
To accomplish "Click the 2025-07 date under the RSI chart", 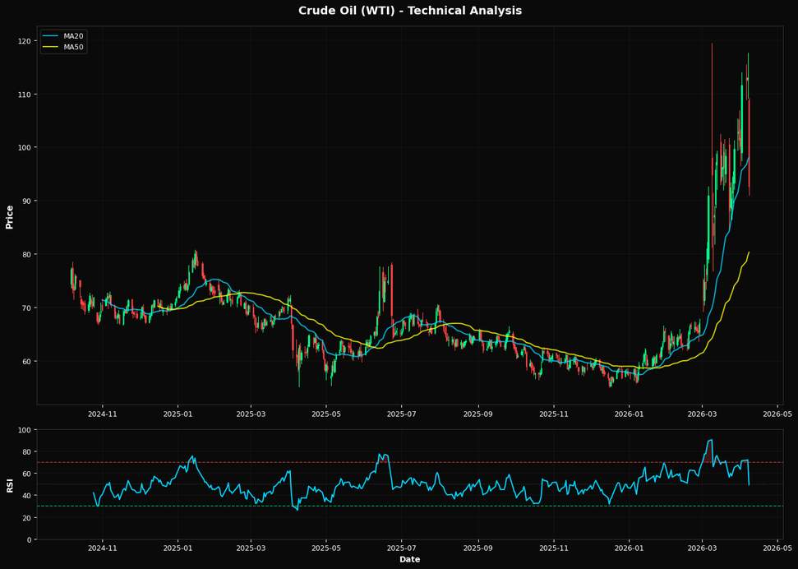I will tap(402, 548).
